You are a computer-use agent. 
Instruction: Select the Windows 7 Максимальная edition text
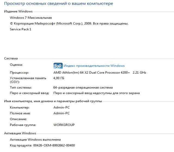tap(31, 18)
